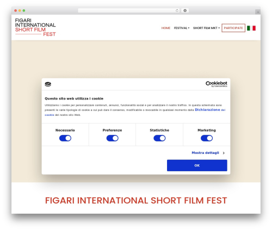Click the Necessario label

(65, 130)
